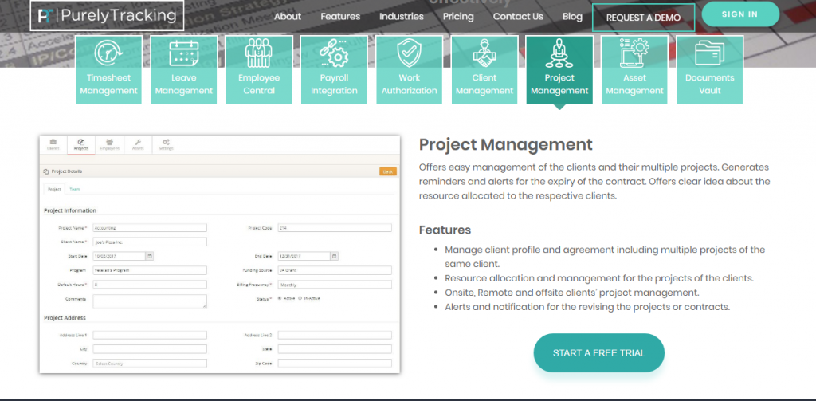Click the Comments text area

pyautogui.click(x=150, y=301)
